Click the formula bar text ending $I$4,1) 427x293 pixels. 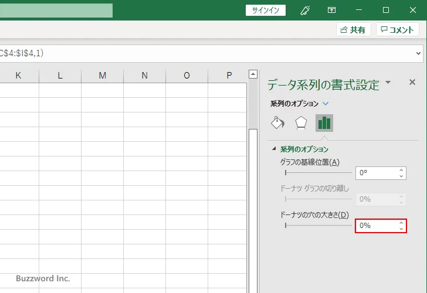[22, 53]
